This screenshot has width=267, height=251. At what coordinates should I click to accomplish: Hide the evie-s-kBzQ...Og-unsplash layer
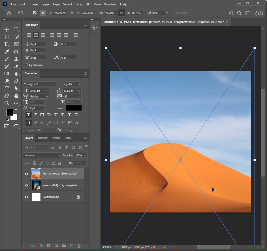26,185
